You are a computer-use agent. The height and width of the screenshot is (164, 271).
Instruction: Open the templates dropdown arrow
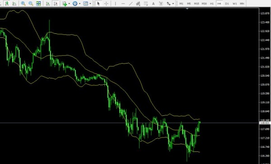pyautogui.click(x=90, y=4)
